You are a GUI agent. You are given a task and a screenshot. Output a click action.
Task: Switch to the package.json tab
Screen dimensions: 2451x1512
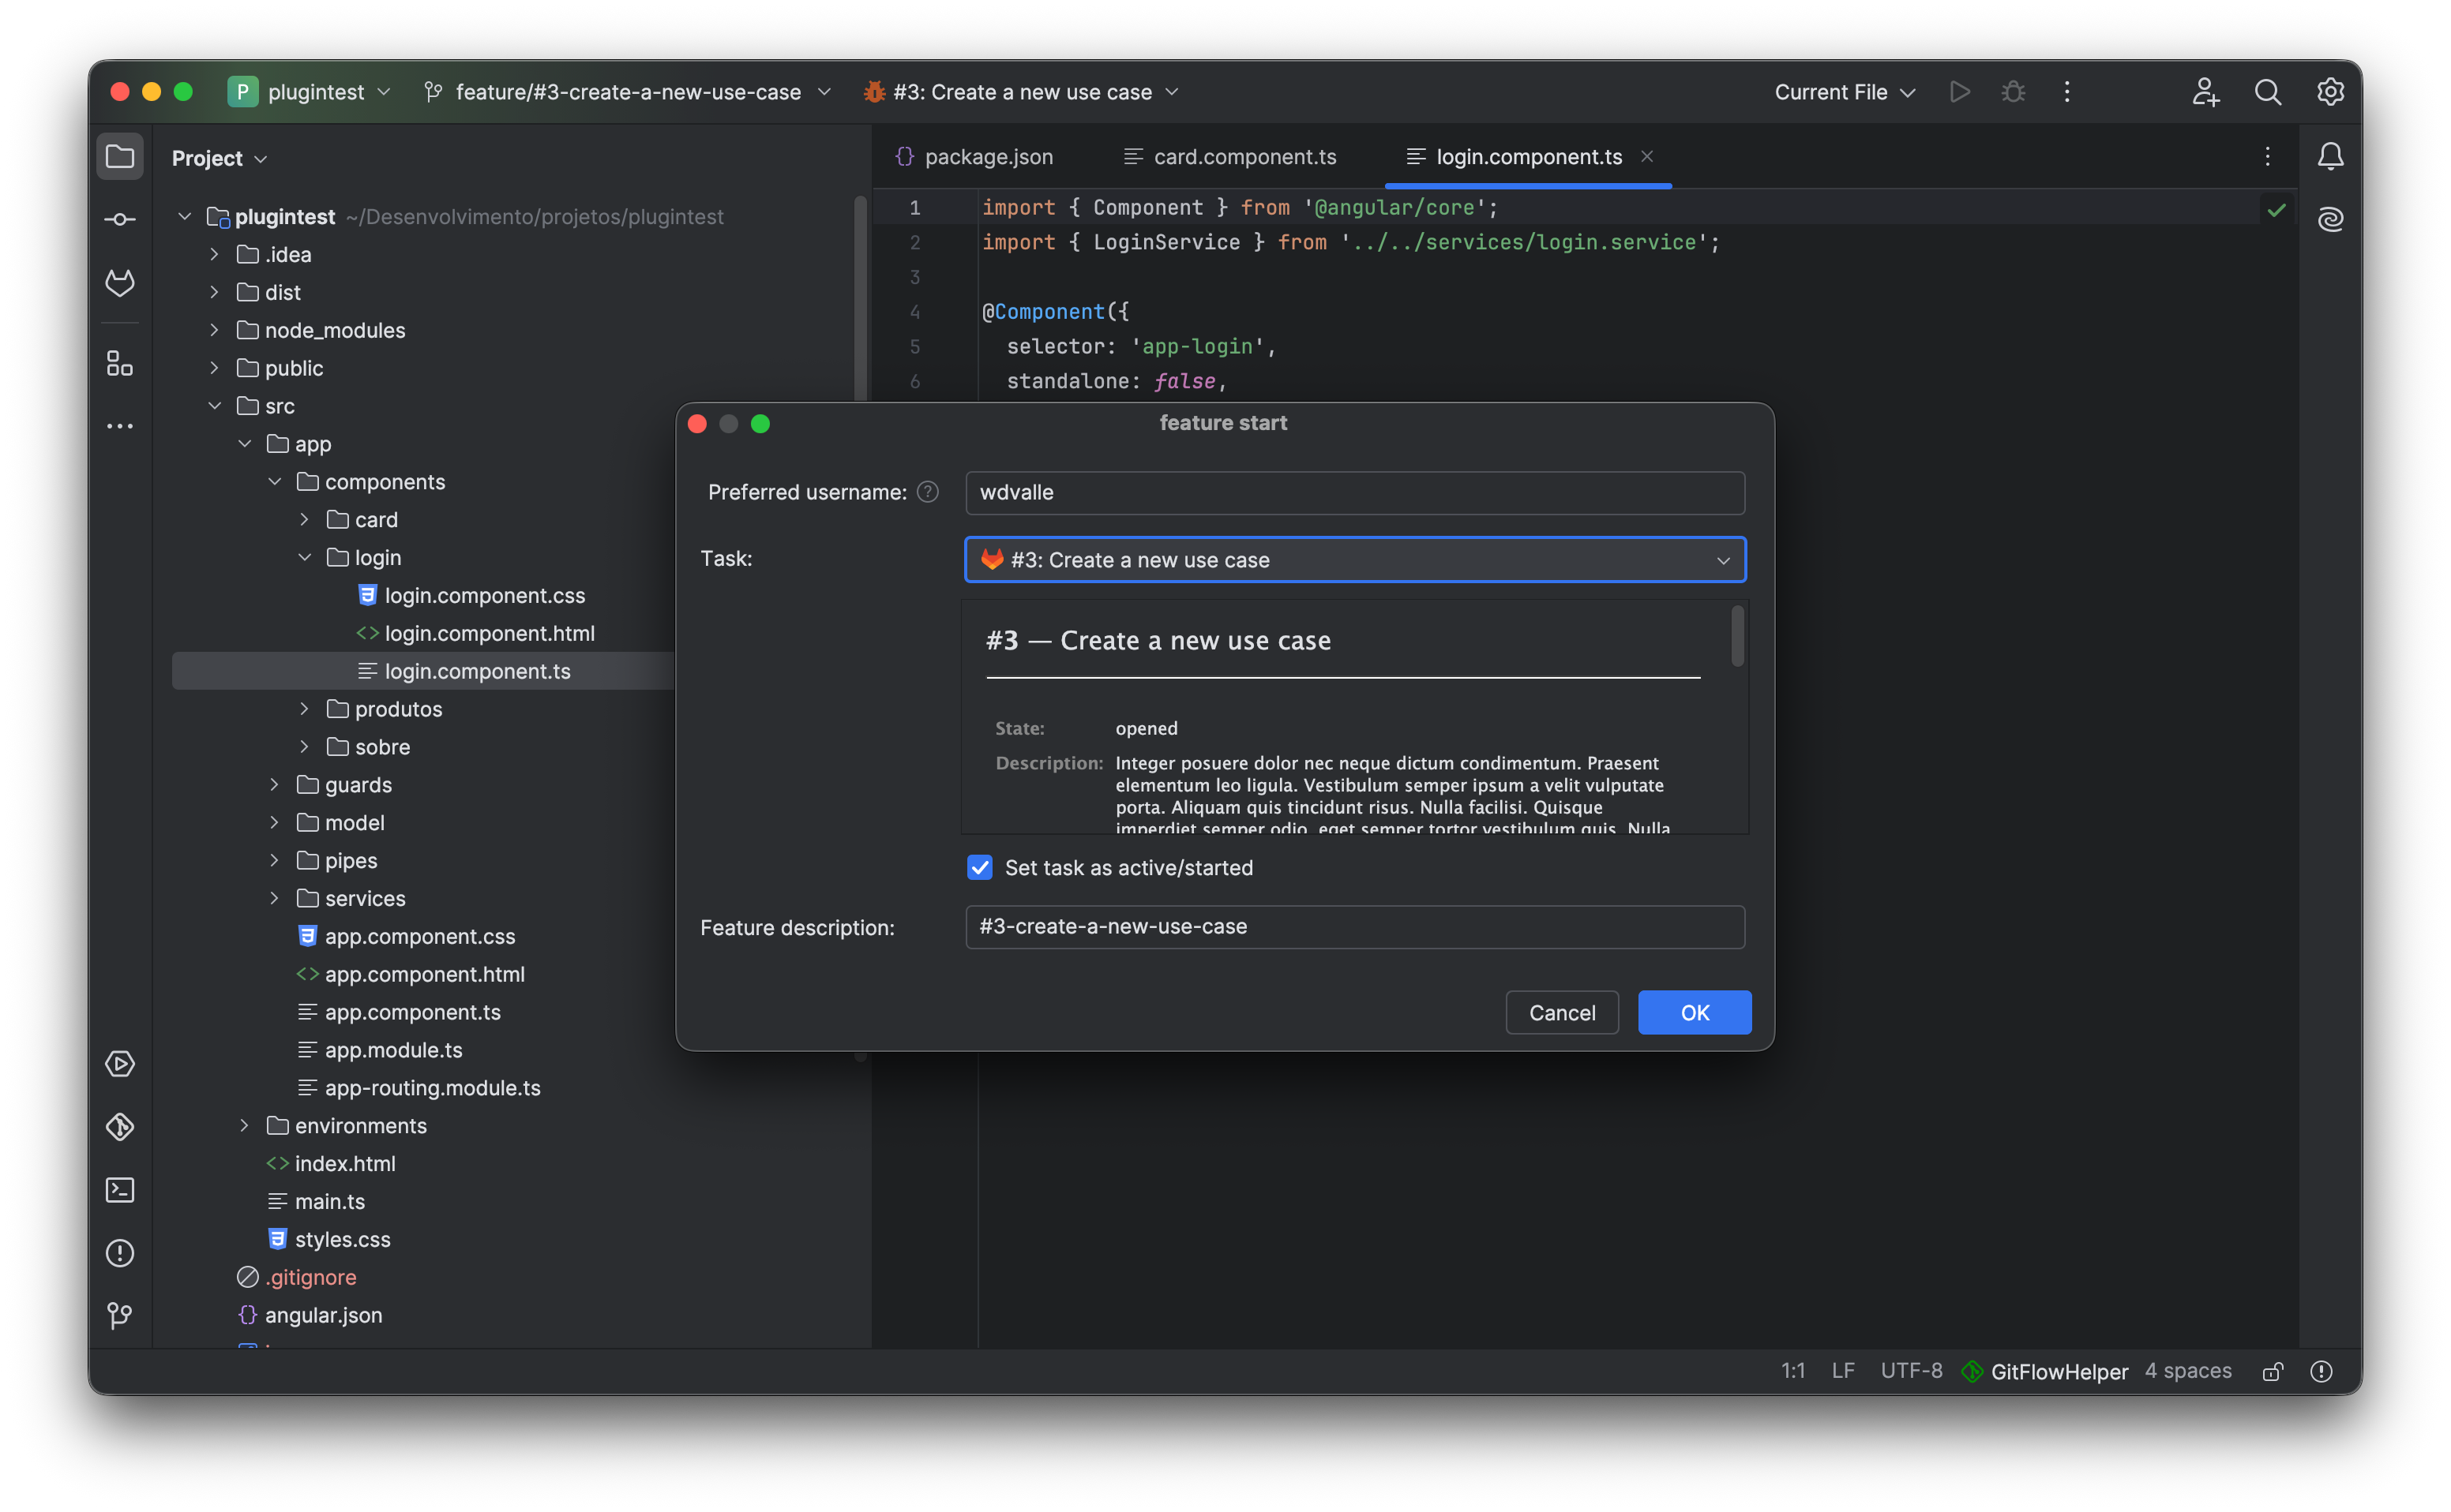(x=975, y=157)
